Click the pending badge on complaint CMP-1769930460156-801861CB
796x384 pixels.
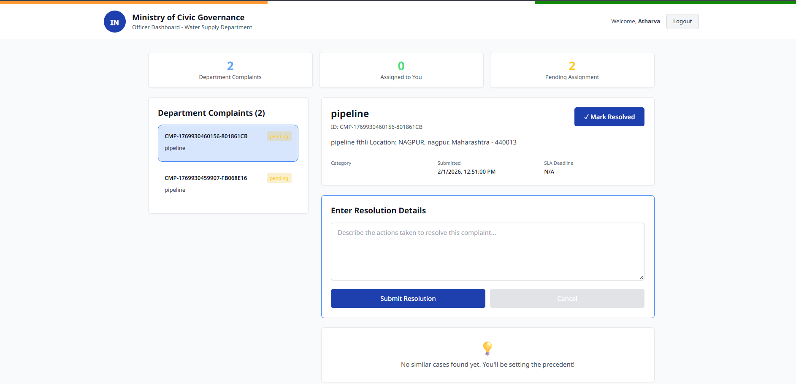coord(279,136)
